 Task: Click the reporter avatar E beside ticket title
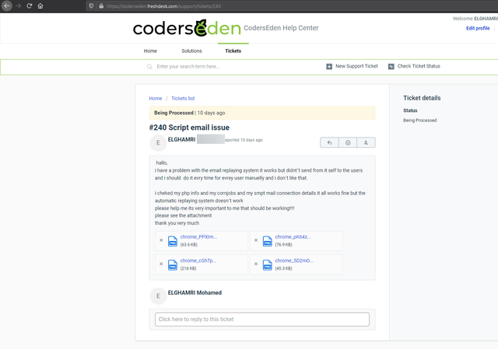pos(158,143)
